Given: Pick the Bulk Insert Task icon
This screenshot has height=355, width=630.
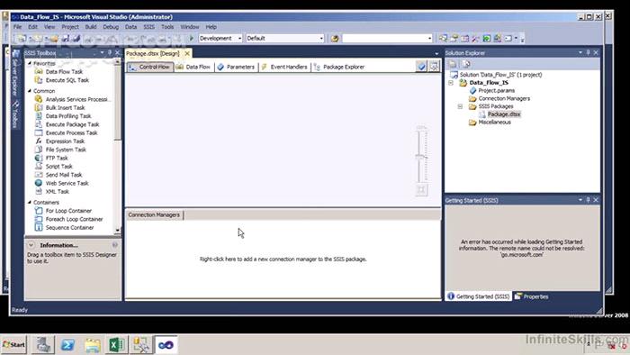Looking at the screenshot, I should pos(39,107).
